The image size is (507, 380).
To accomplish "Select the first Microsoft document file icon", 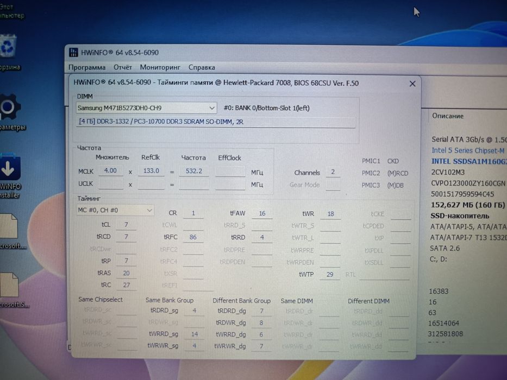I will coord(9,226).
